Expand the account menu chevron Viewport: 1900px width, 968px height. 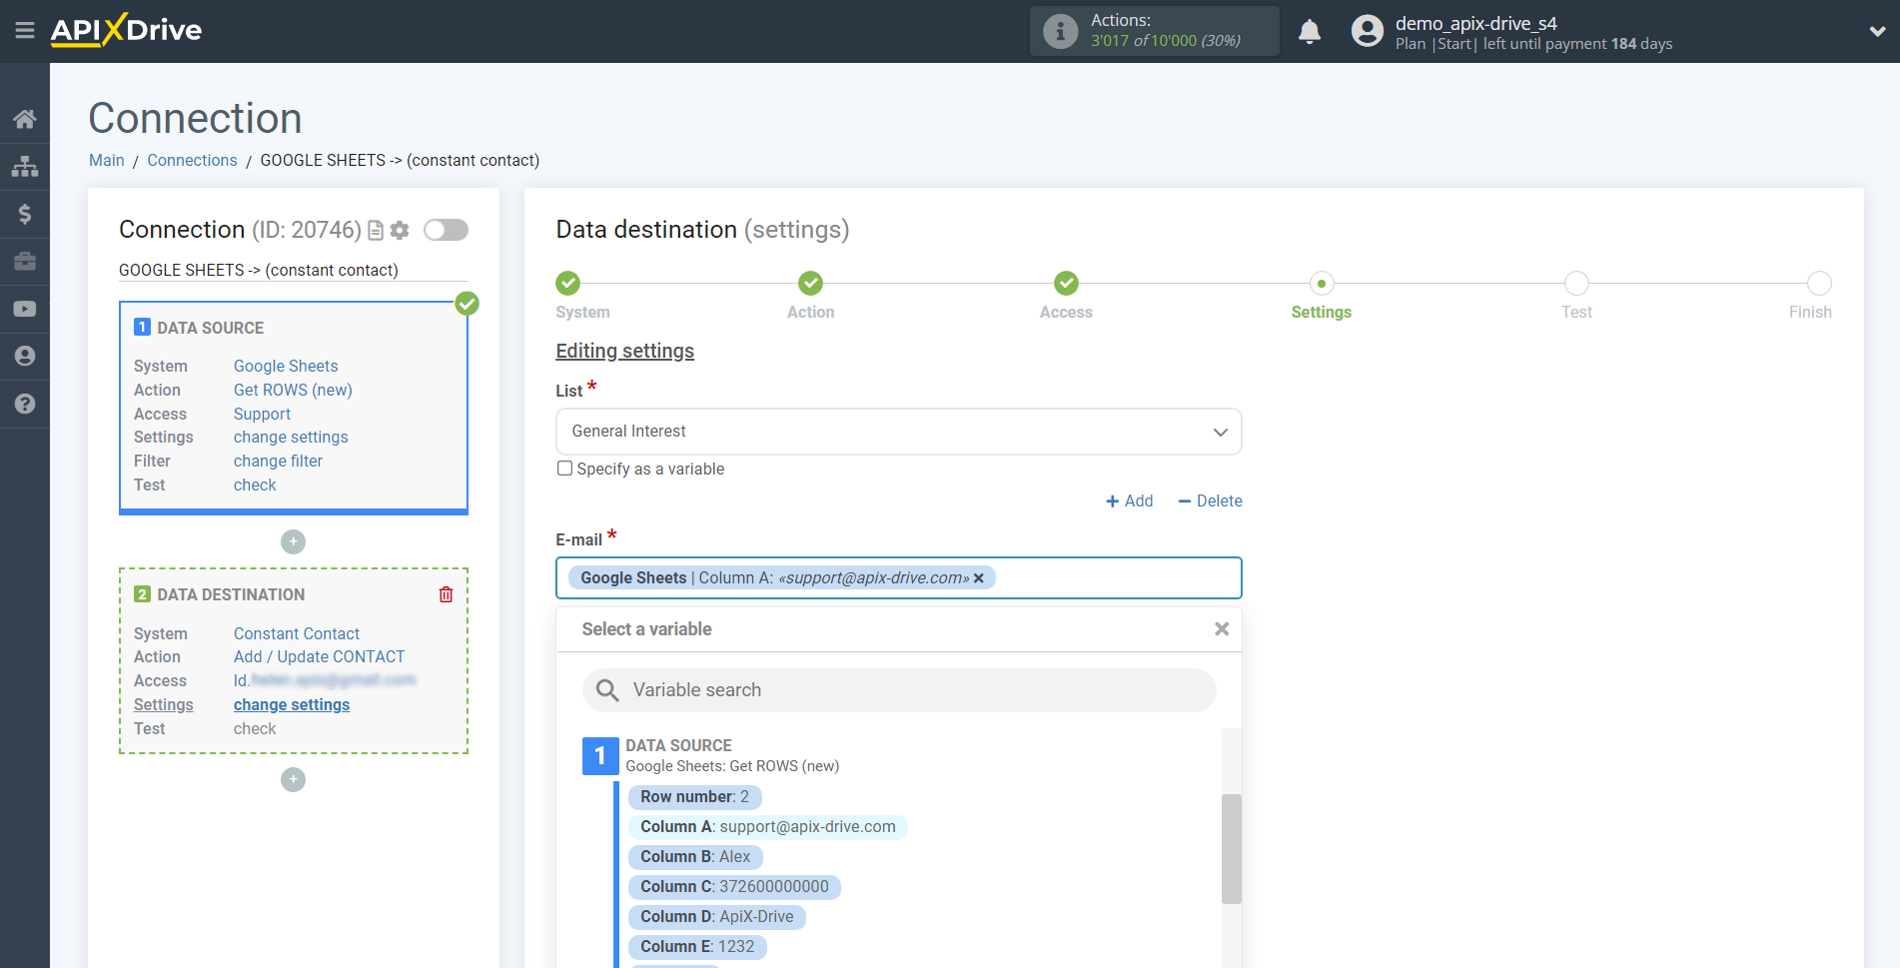pos(1877,32)
